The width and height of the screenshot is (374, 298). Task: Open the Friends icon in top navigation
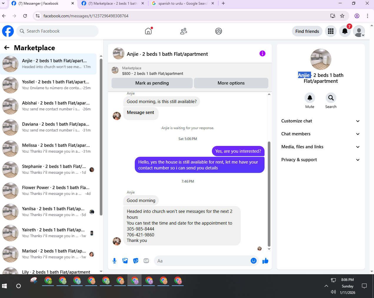pos(184,31)
